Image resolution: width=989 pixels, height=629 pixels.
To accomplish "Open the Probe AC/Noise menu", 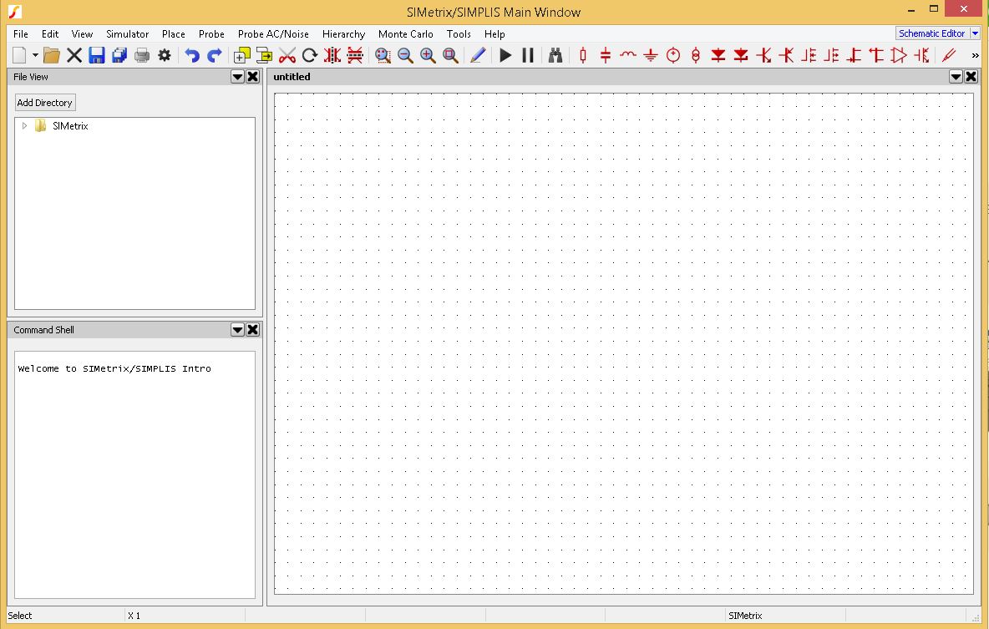I will point(273,34).
